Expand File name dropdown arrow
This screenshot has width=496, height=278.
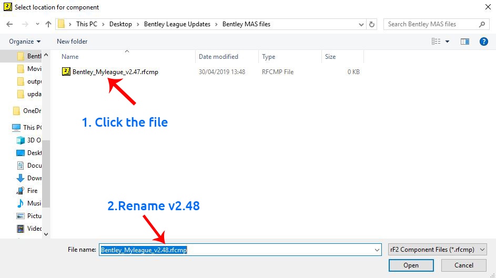377,250
